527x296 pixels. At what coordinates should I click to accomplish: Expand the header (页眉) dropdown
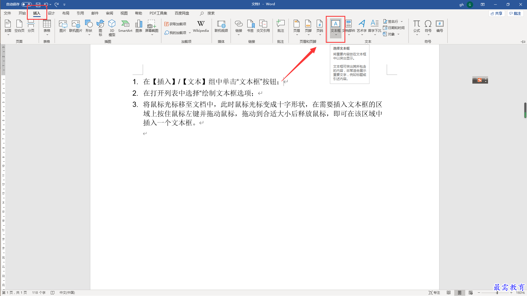(297, 35)
